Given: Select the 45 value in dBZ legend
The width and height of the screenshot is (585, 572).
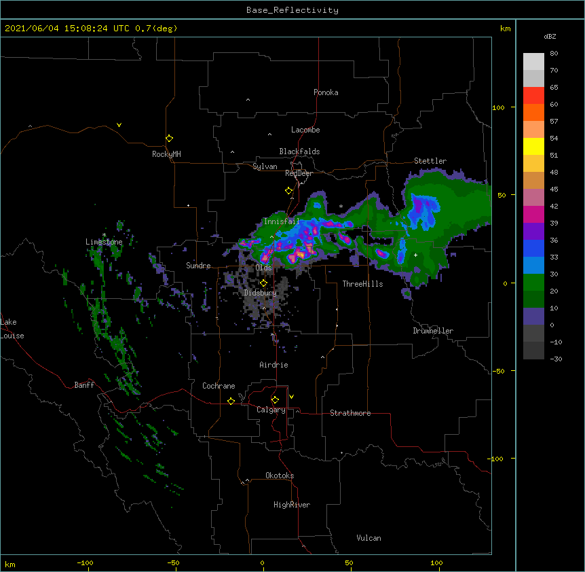Looking at the screenshot, I should (554, 190).
